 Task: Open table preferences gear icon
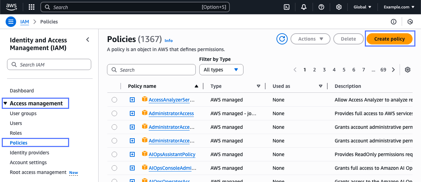(408, 70)
